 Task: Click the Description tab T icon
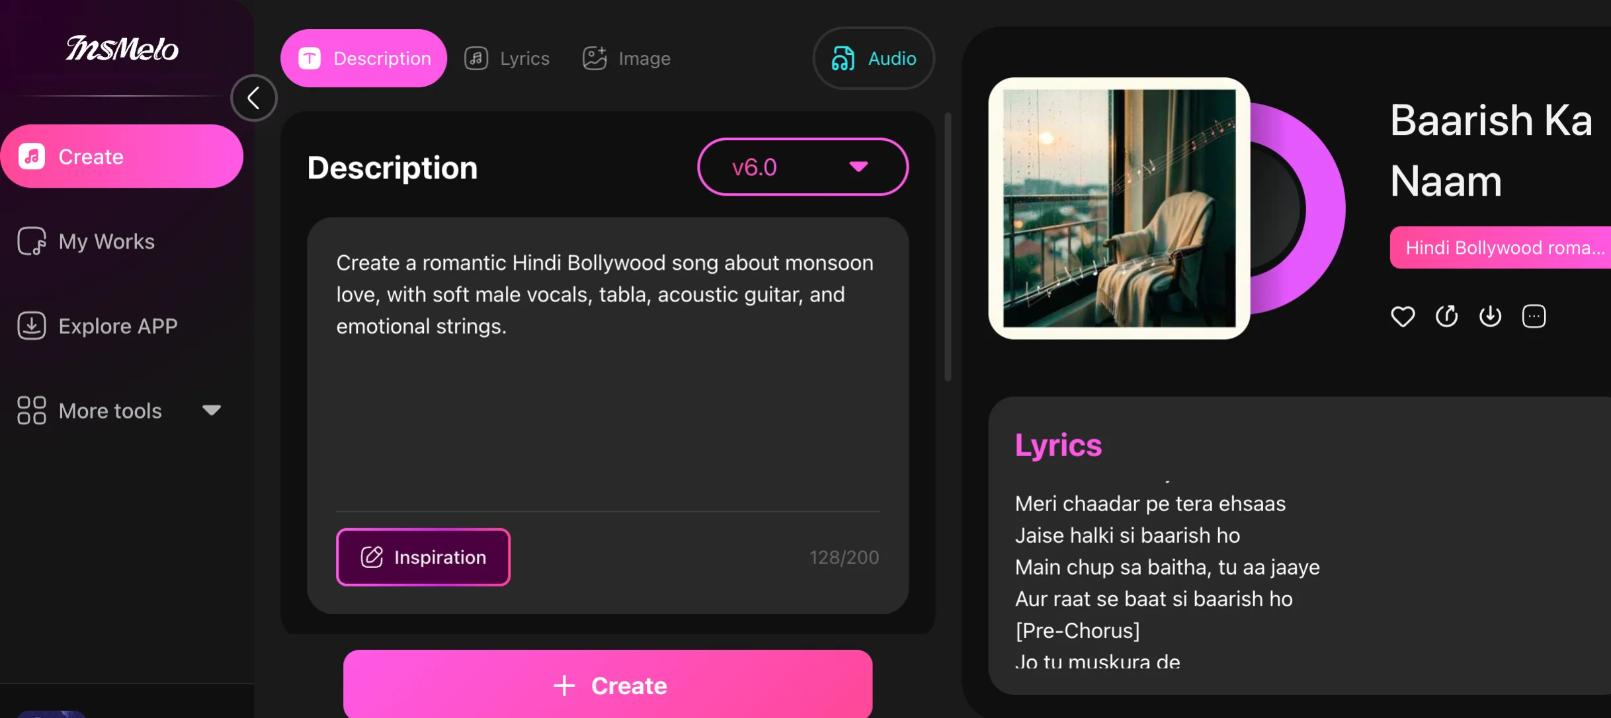(310, 58)
